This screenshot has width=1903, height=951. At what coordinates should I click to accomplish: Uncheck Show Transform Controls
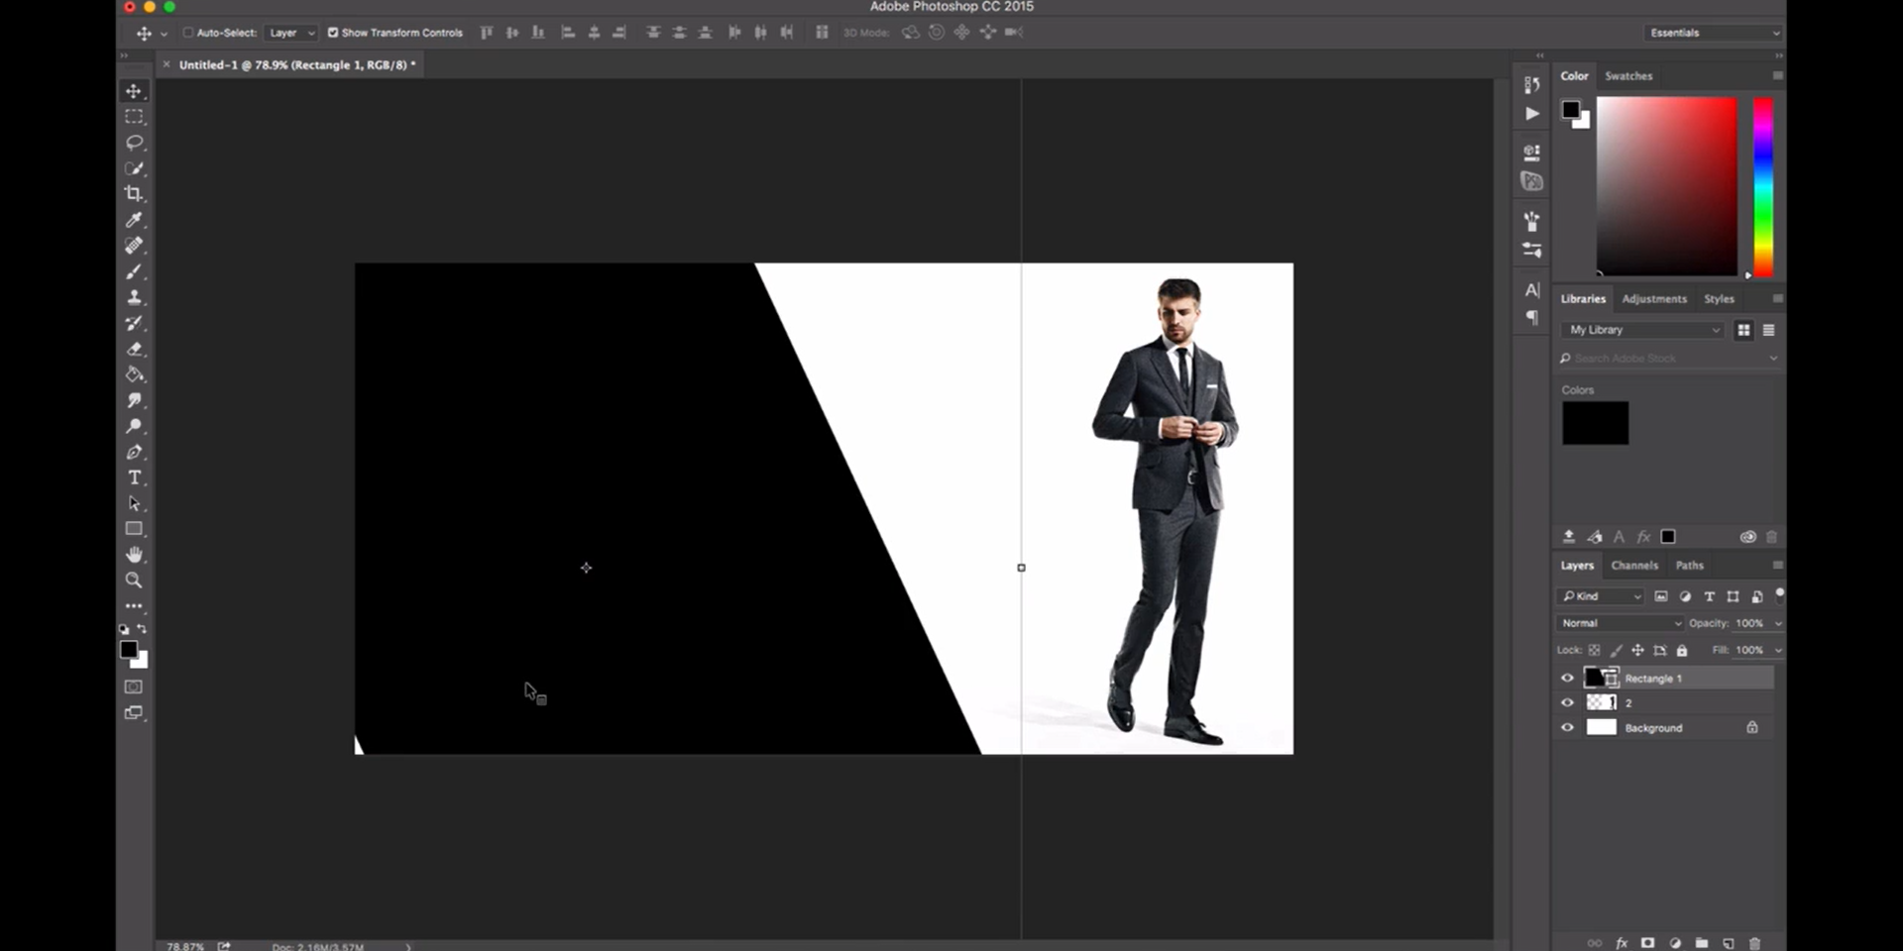click(x=333, y=33)
